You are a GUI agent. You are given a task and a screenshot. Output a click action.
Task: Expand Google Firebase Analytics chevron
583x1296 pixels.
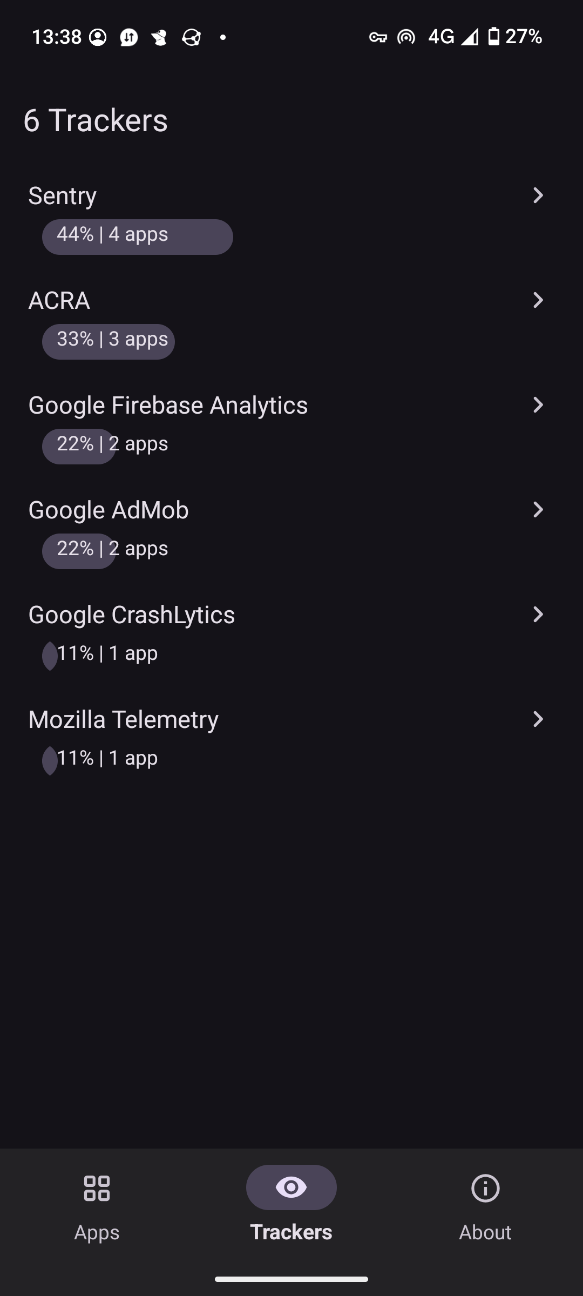pos(538,405)
